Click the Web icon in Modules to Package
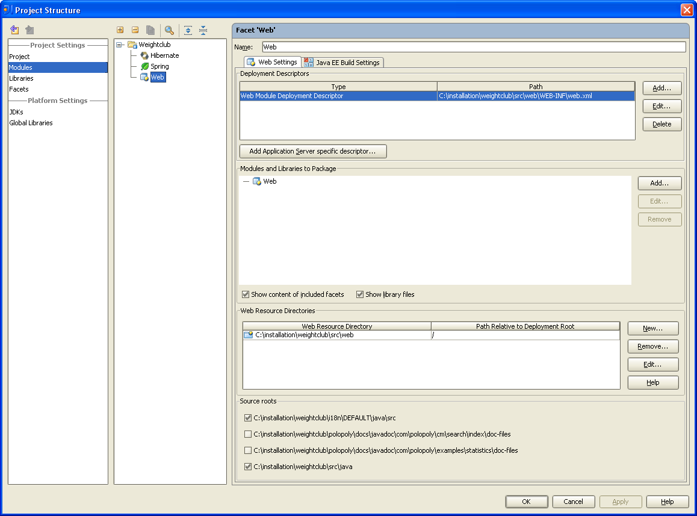The width and height of the screenshot is (697, 516). pyautogui.click(x=257, y=181)
